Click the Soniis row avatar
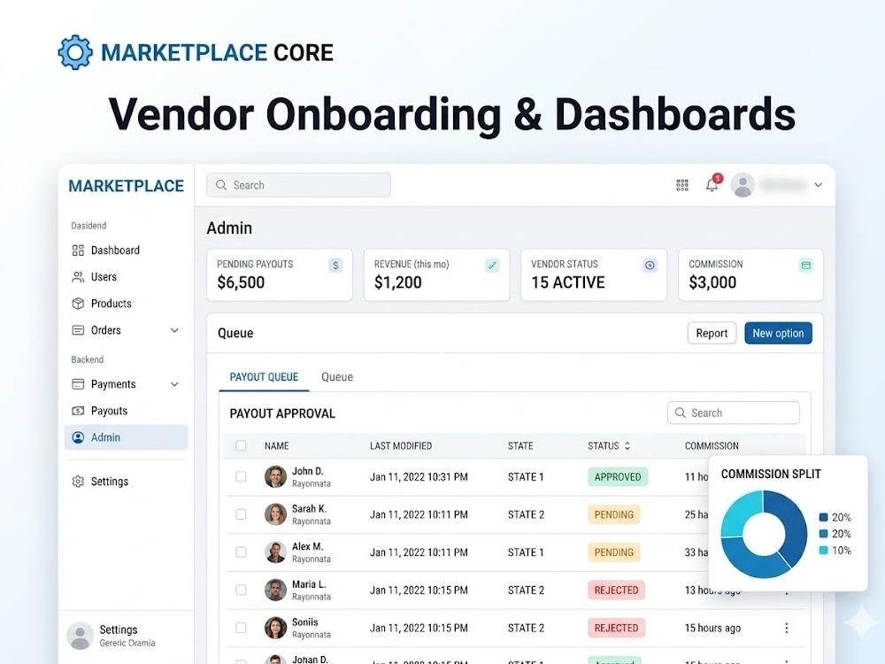The image size is (885, 664). [275, 628]
